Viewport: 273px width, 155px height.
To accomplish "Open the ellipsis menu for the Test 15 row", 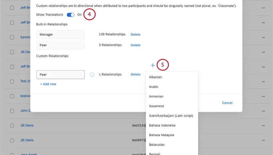I will point(263,82).
